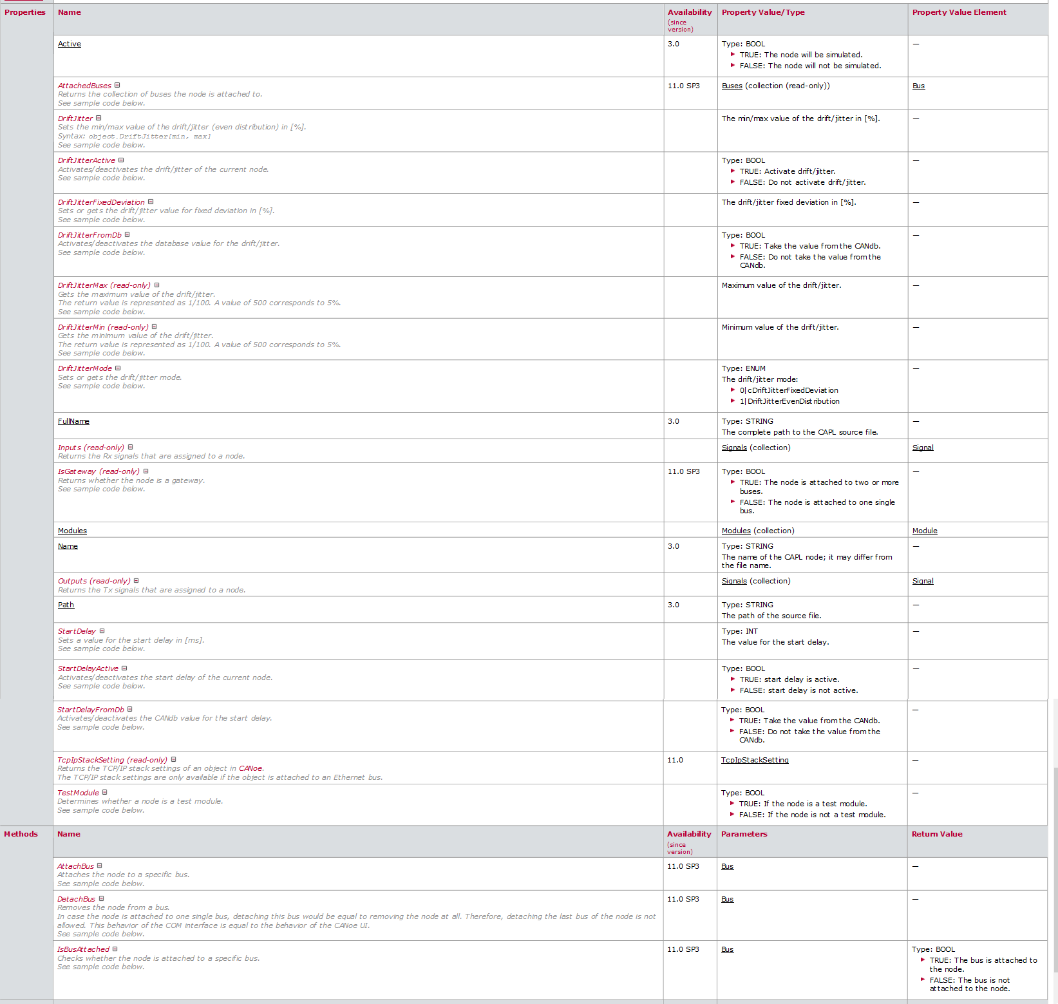Click the Property Value Element column header
The image size is (1058, 1004).
point(959,12)
